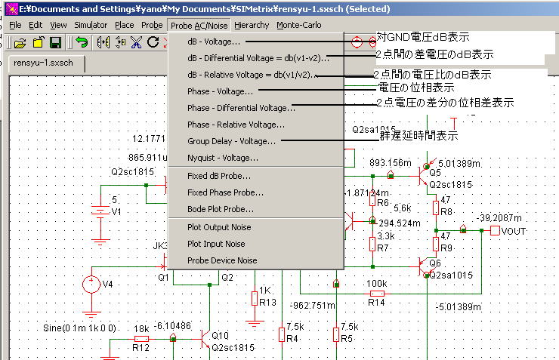The width and height of the screenshot is (559, 360).
Task: Open the Edit menu
Action: 36,25
